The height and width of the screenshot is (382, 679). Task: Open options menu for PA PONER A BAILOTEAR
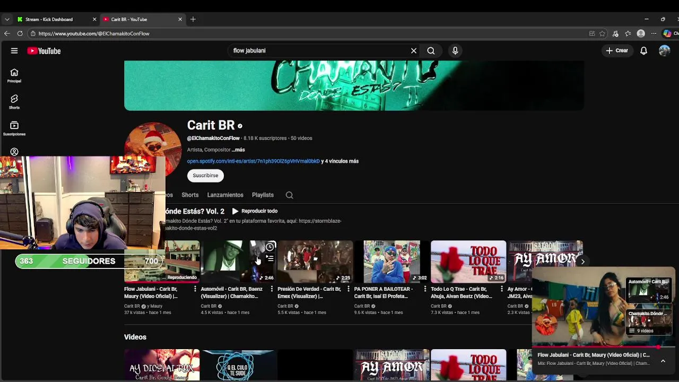pyautogui.click(x=425, y=289)
